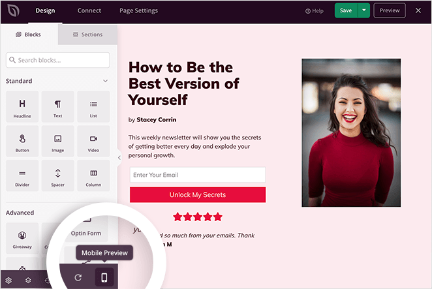Click the Advanced section heading
The height and width of the screenshot is (289, 432).
[x=20, y=213]
